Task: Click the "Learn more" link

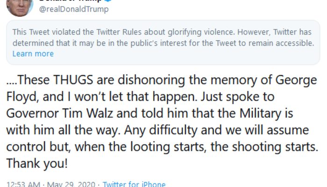Action: [33, 54]
